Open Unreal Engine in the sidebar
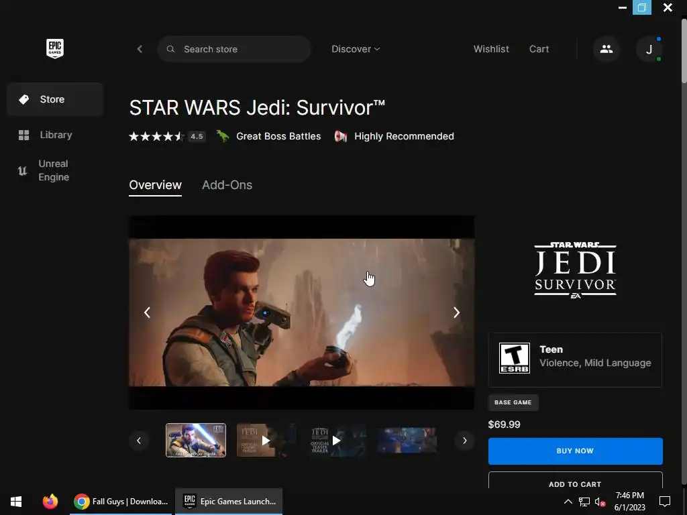 click(55, 170)
